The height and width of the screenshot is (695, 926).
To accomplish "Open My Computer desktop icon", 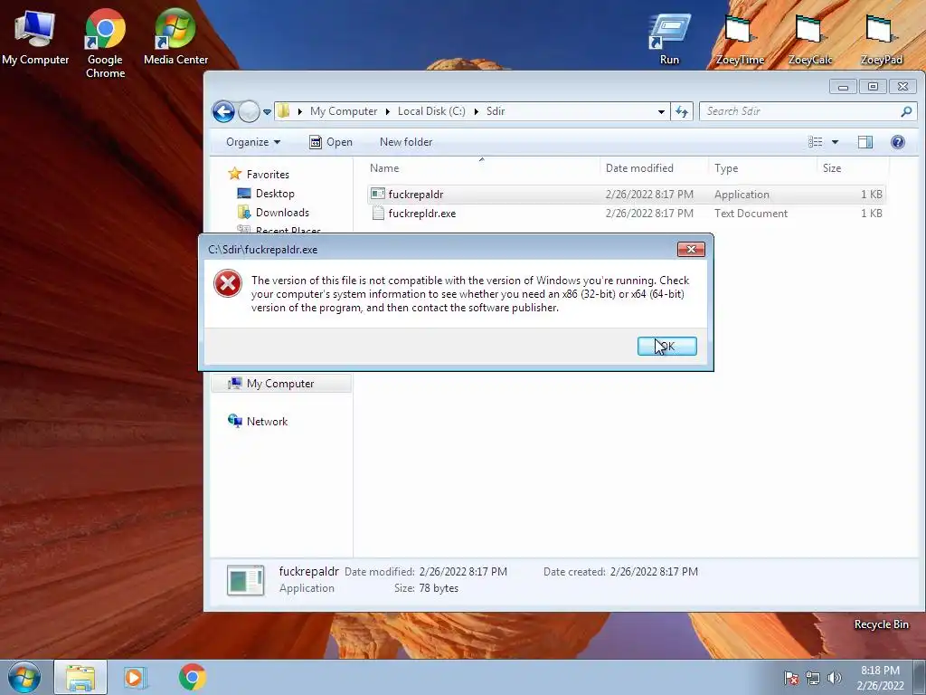I will tap(35, 36).
